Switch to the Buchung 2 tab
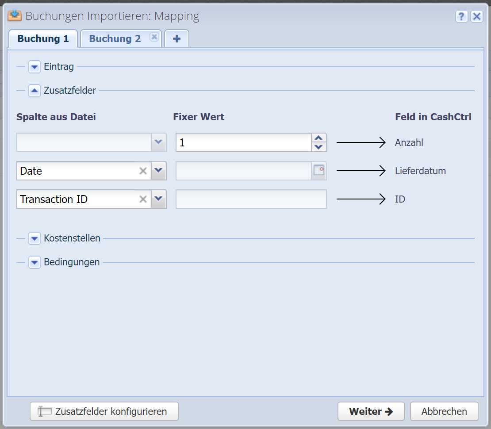Screen dimensions: 491x429 click(x=115, y=39)
